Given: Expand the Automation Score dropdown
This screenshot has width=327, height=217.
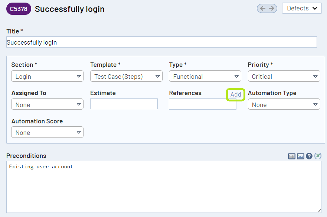Looking at the screenshot, I should pyautogui.click(x=47, y=133).
